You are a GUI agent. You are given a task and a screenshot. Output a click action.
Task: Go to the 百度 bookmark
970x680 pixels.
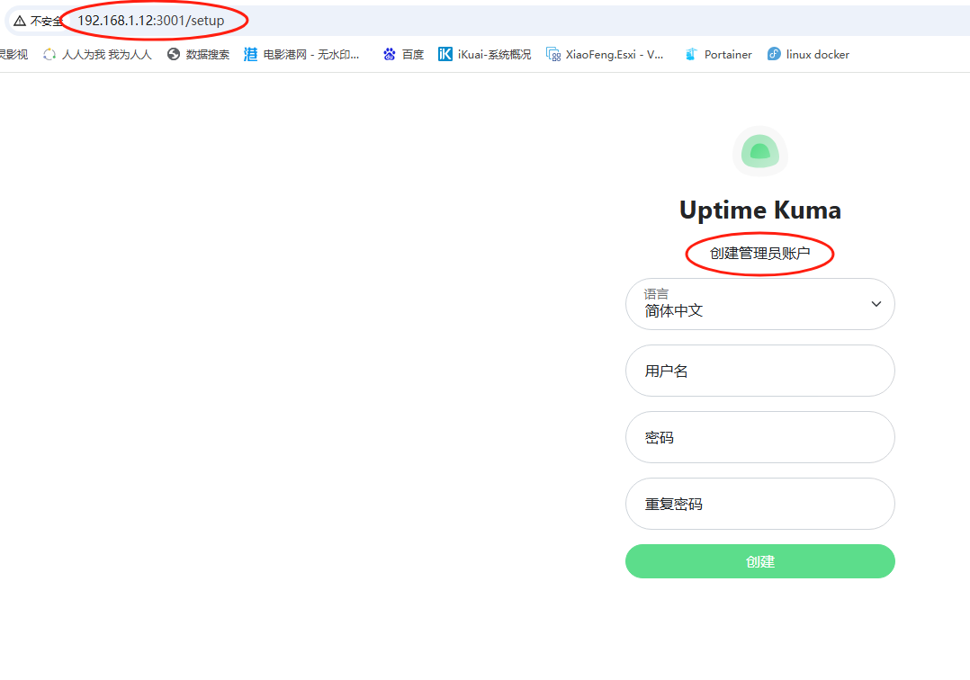403,55
